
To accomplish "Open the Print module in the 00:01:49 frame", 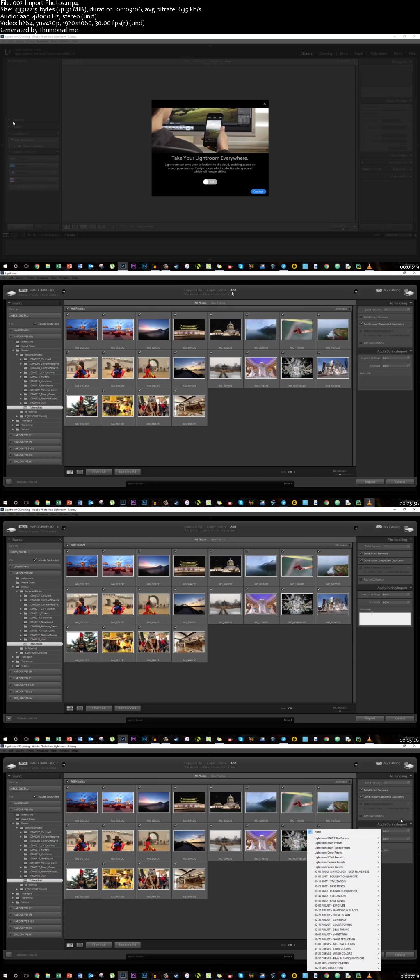I will pyautogui.click(x=398, y=53).
